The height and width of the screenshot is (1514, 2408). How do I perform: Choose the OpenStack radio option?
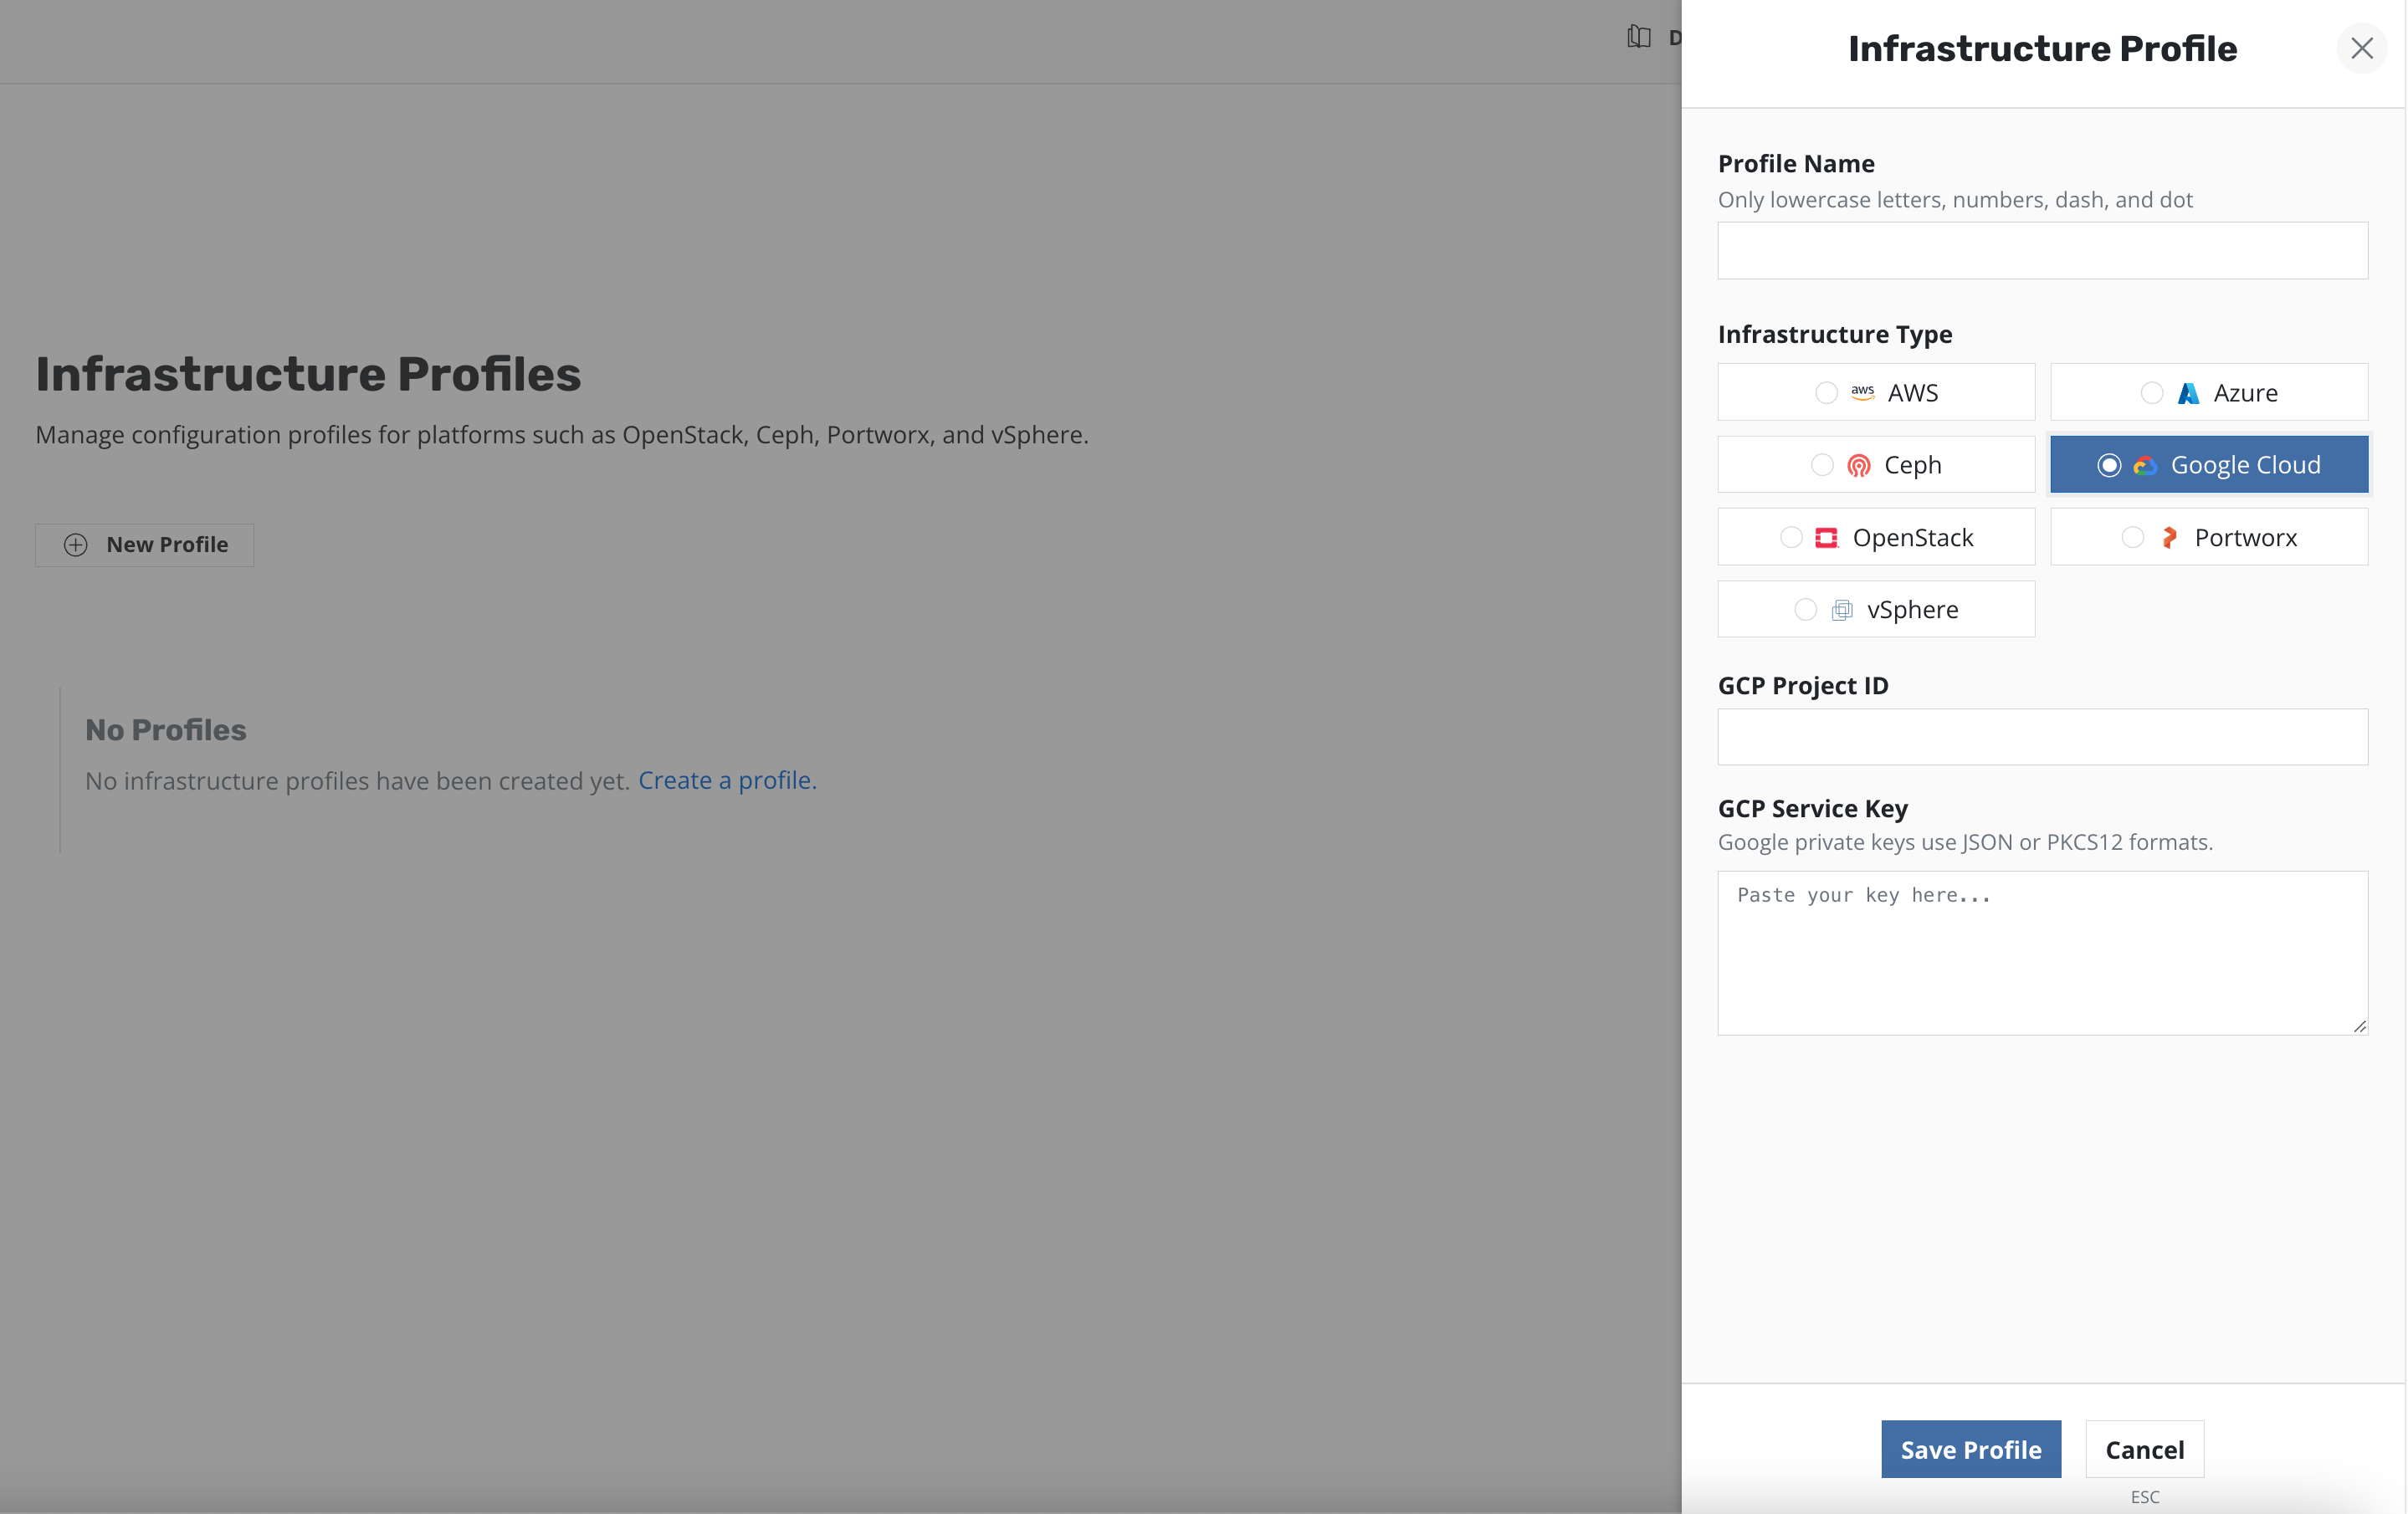pyautogui.click(x=1791, y=538)
